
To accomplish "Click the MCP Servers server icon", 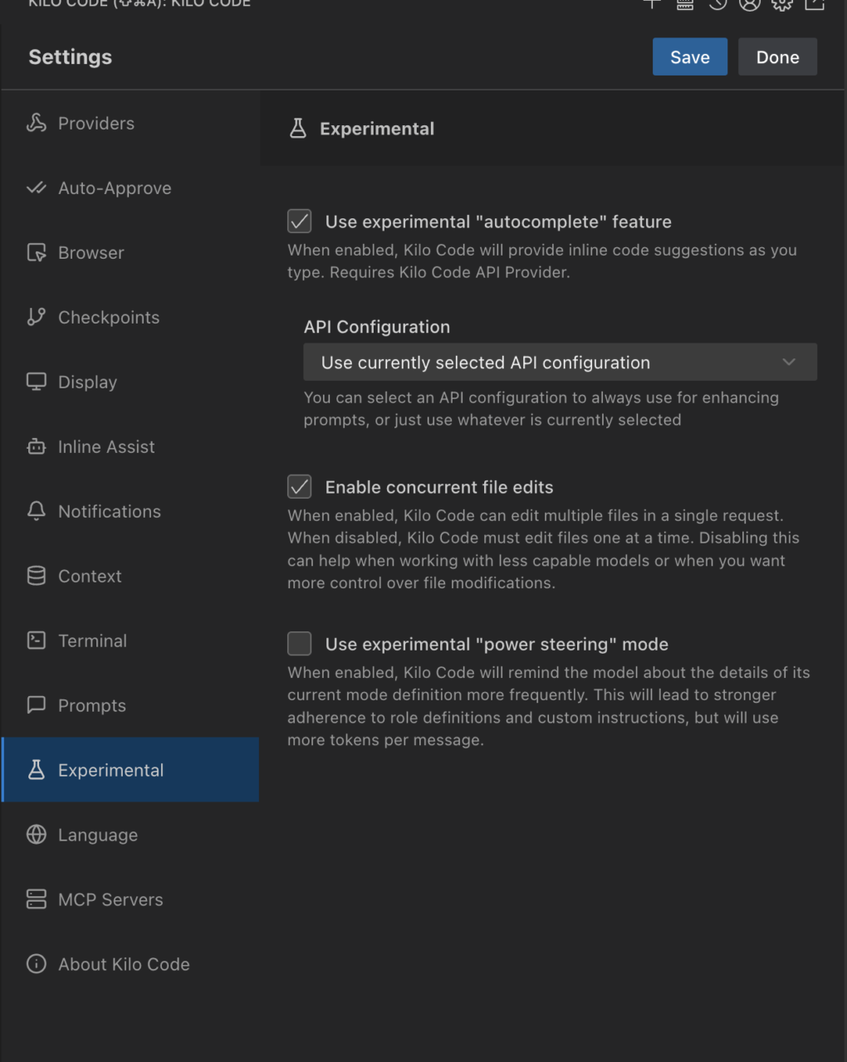I will (x=37, y=899).
